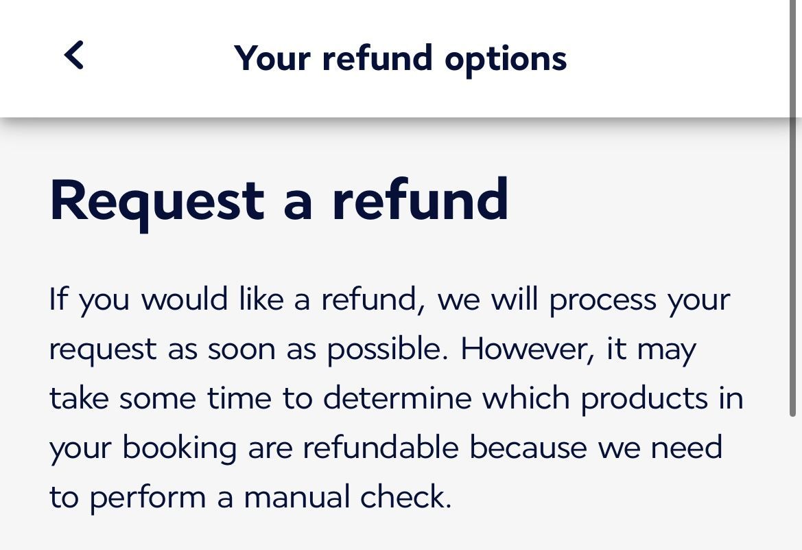Screen dimensions: 802x550
Task: Click the line starting 'take some time'
Action: click(396, 399)
